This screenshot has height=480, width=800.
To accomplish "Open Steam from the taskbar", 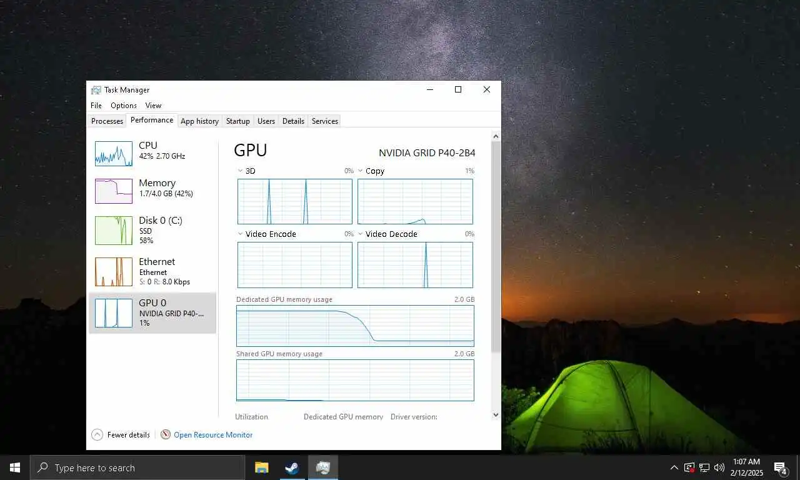I will coord(292,467).
